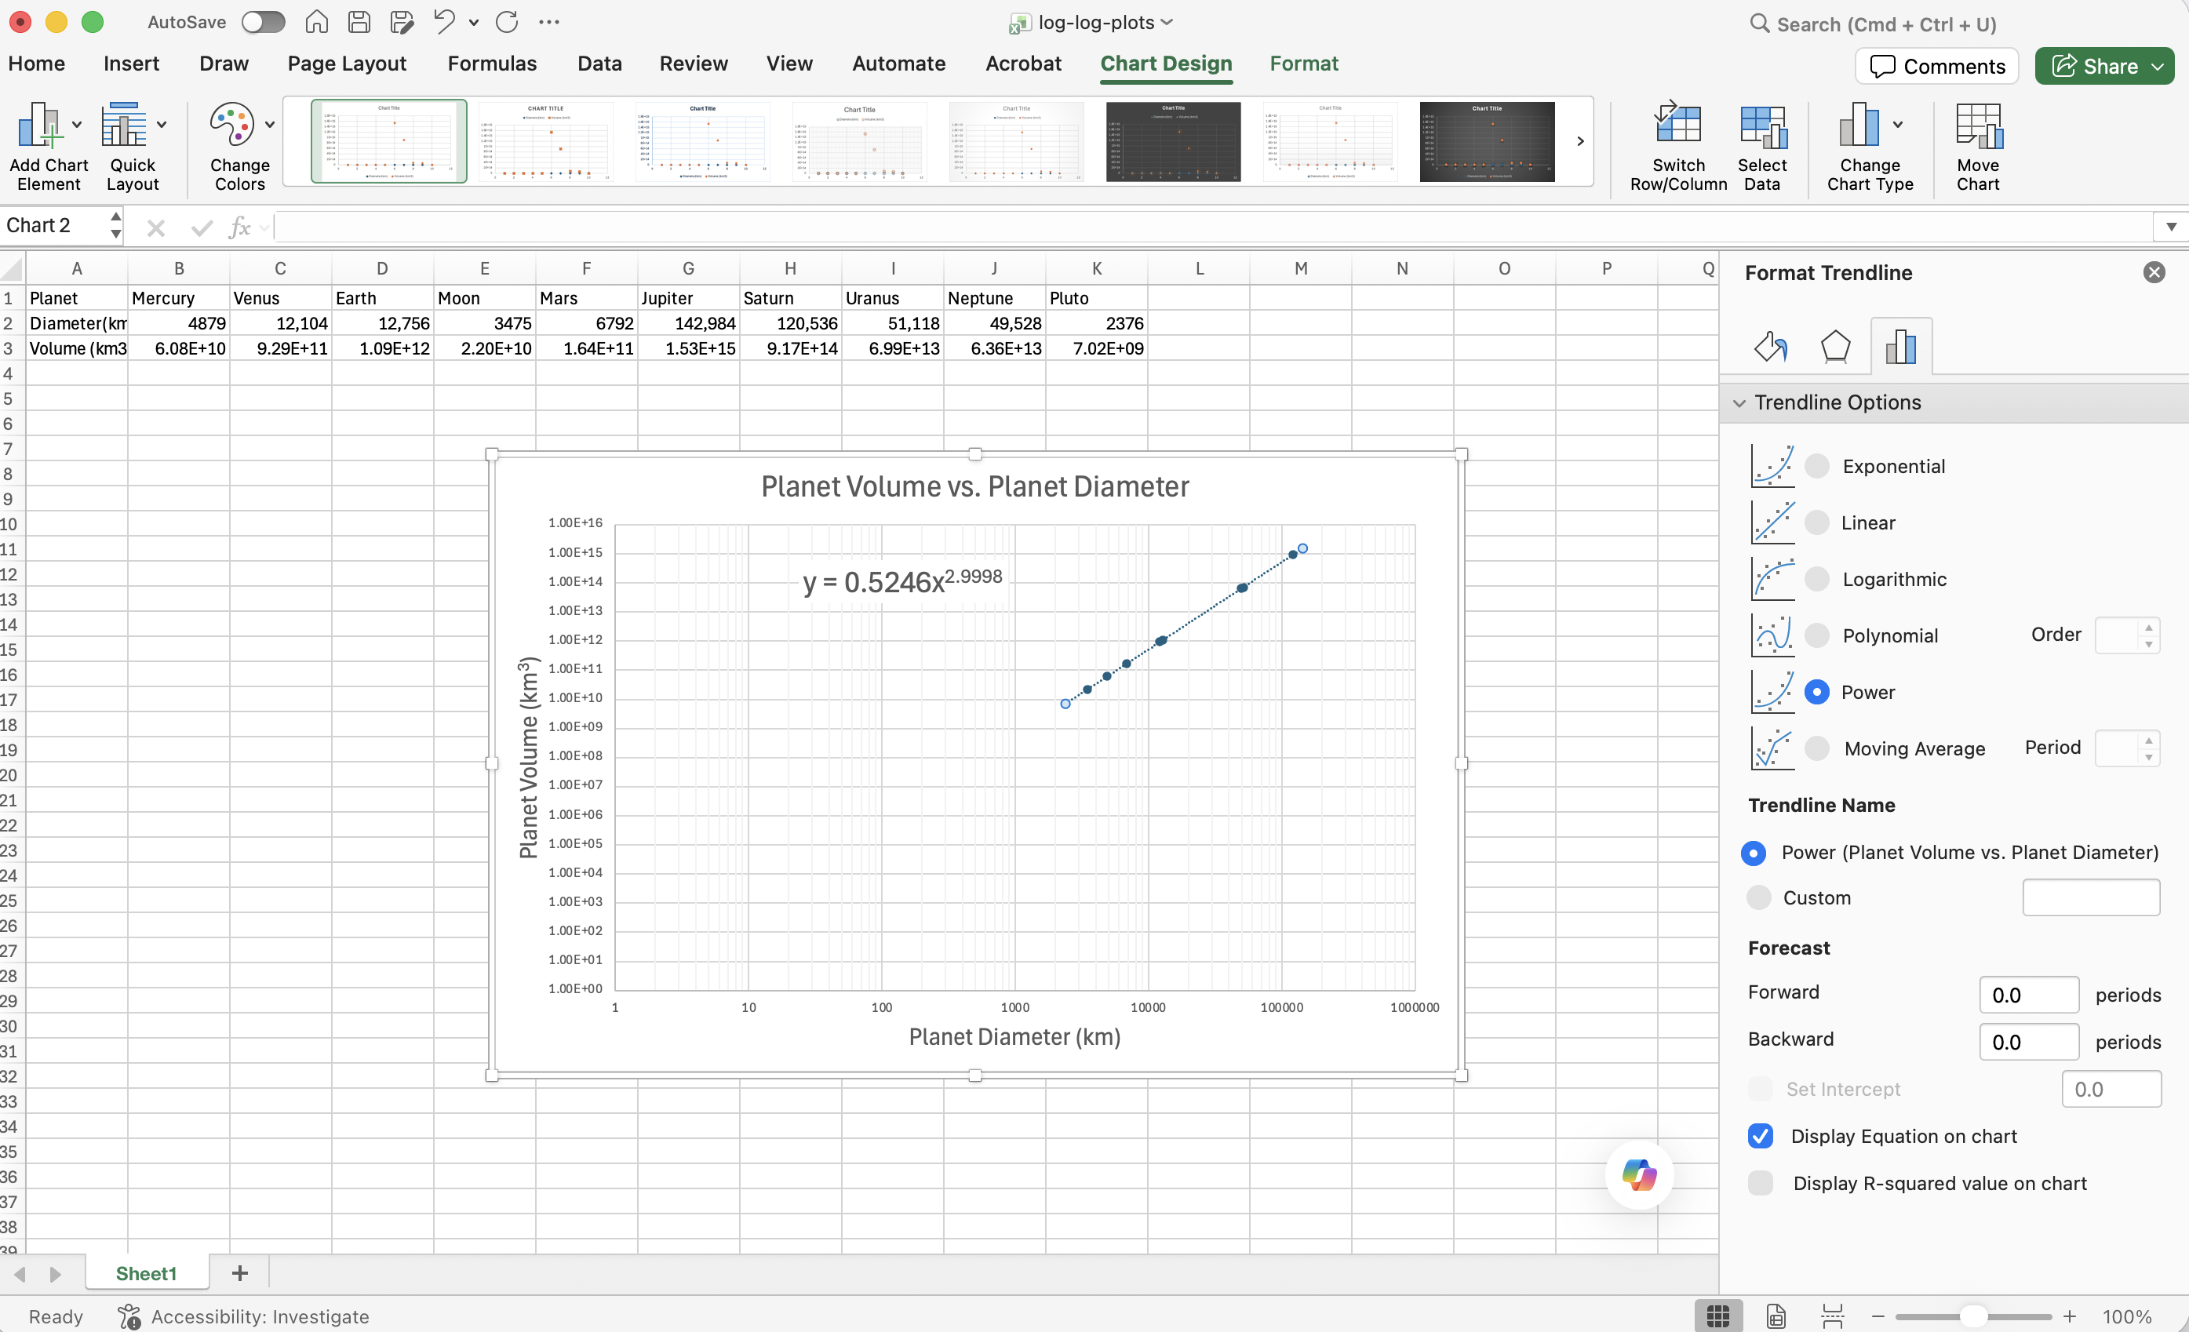Open the Change Colors dropdown arrow
The width and height of the screenshot is (2189, 1332).
(x=269, y=124)
